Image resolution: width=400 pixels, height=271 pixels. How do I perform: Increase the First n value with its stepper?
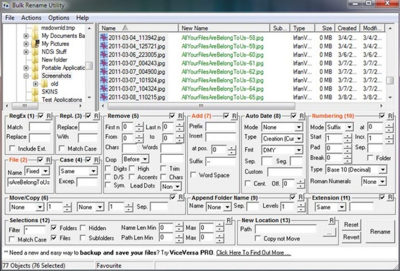point(139,124)
